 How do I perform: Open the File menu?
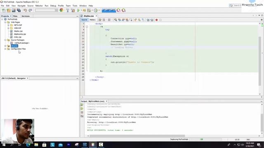(x=2, y=6)
